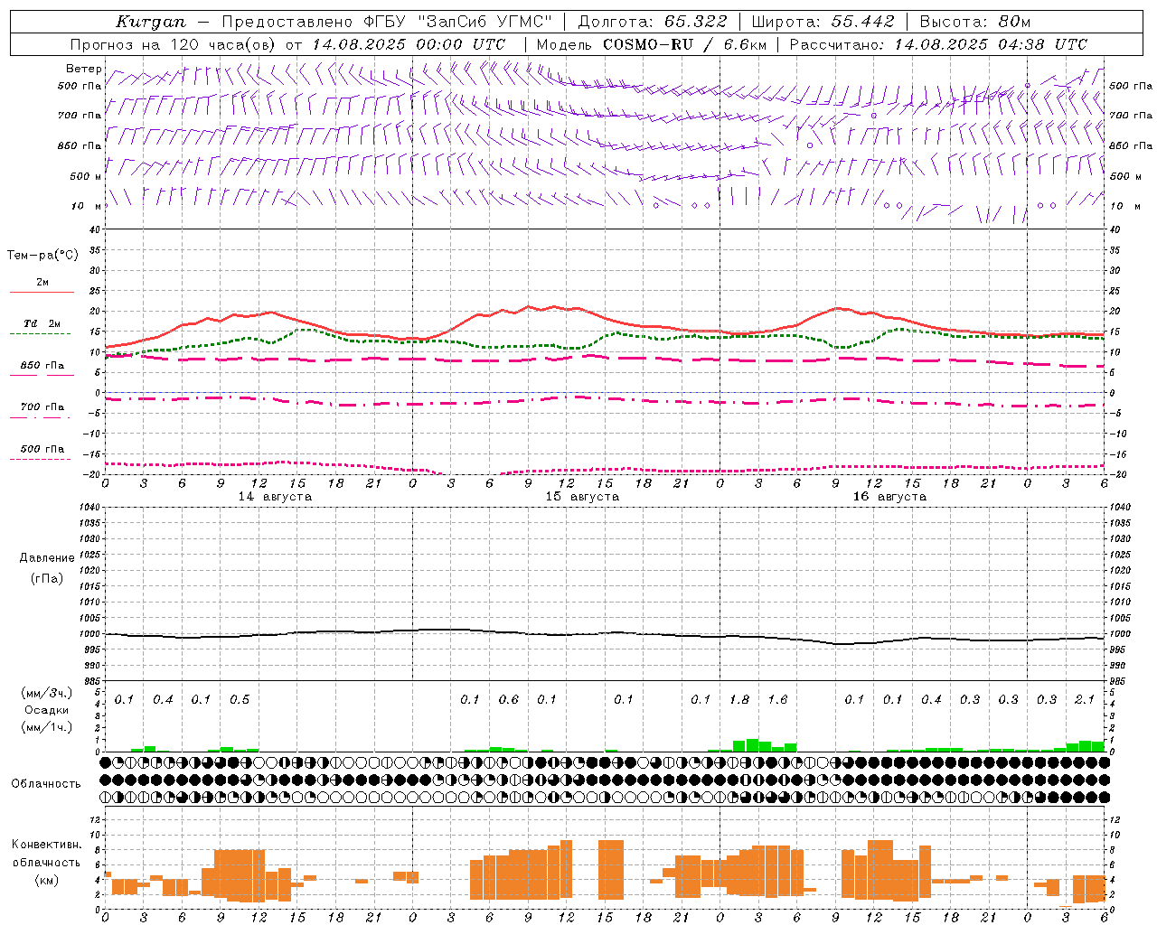Click the Тем-ра(°C) axis label
Screen dimensions: 1157x925
click(x=42, y=256)
